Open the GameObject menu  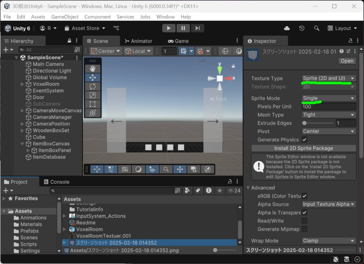coord(65,17)
